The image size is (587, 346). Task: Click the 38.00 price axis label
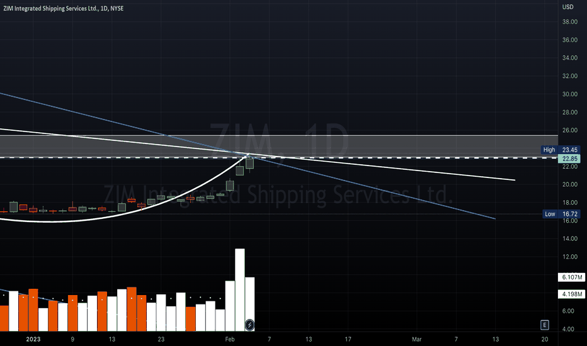pos(569,21)
